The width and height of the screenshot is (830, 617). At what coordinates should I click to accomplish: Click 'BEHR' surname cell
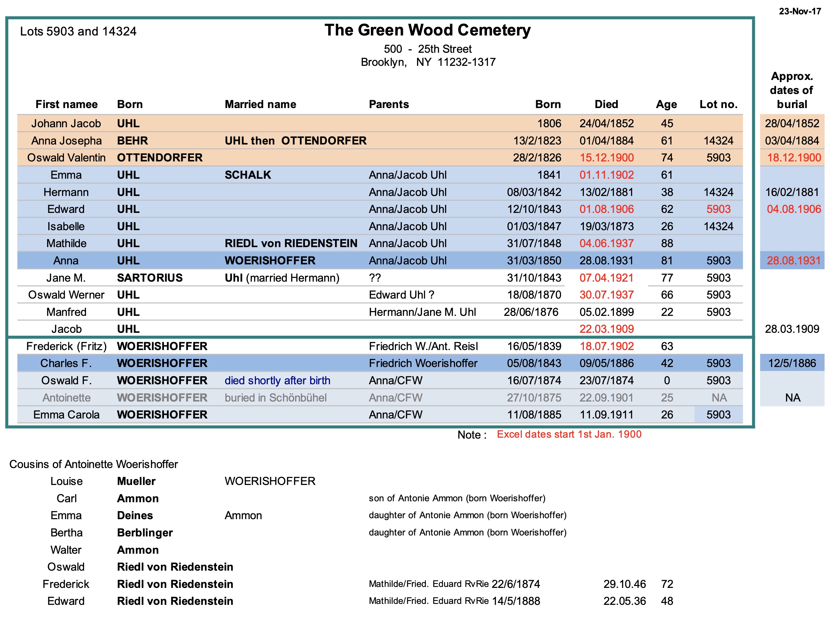click(x=132, y=140)
